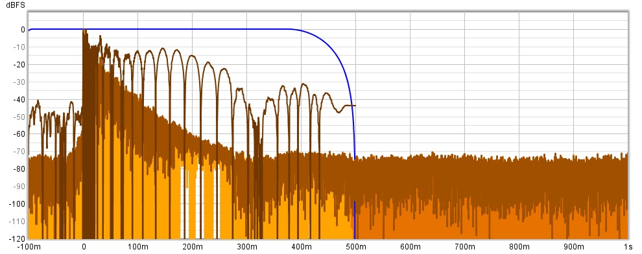Image resolution: width=642 pixels, height=254 pixels.
Task: Select the 800m time axis label
Action: click(519, 247)
